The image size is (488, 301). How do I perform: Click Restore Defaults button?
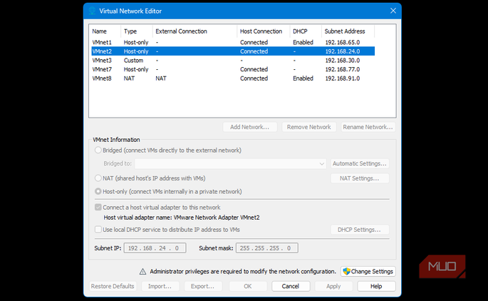113,286
